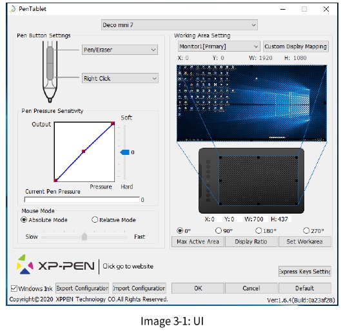This screenshot has height=333, width=352.
Task: Select Relative Mode radio button
Action: tap(95, 219)
